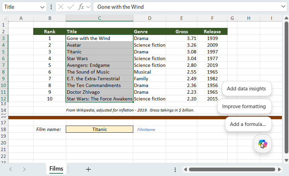
Task: Click the vertical scrollbar up arrow
Action: pyautogui.click(x=286, y=18)
